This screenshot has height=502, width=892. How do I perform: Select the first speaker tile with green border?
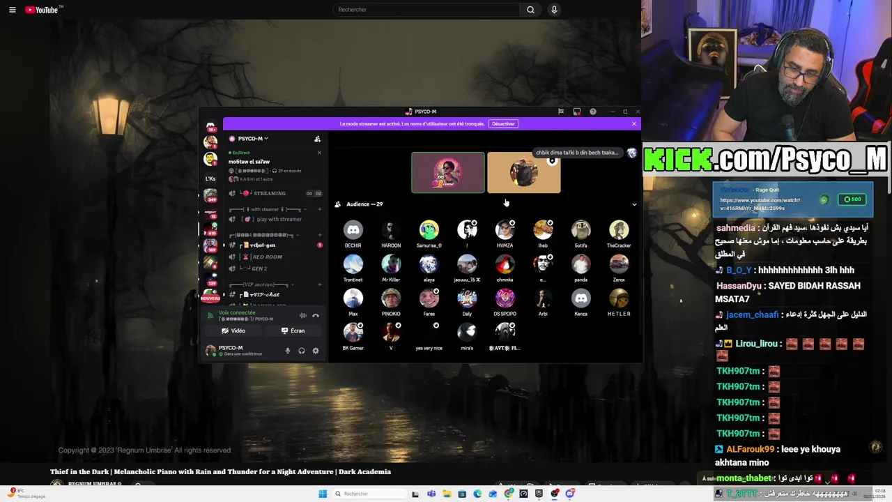448,172
